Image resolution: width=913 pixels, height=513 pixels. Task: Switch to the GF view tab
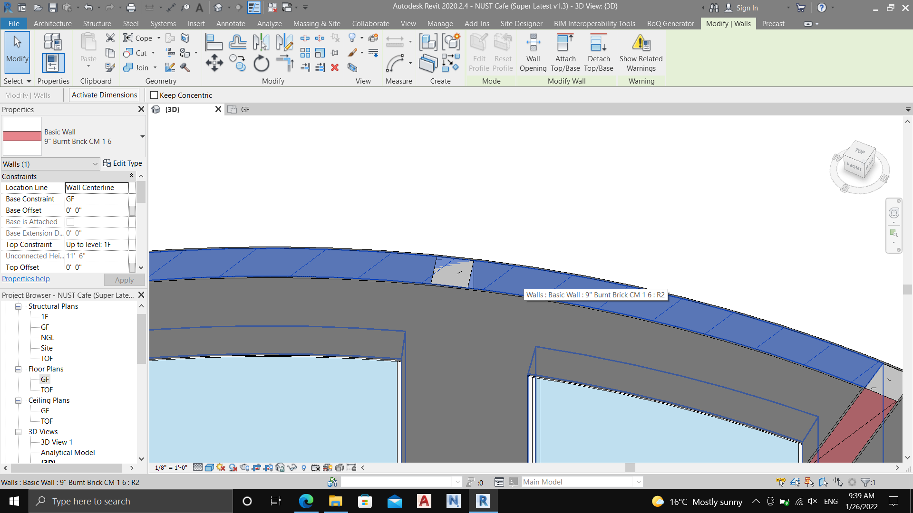245,109
